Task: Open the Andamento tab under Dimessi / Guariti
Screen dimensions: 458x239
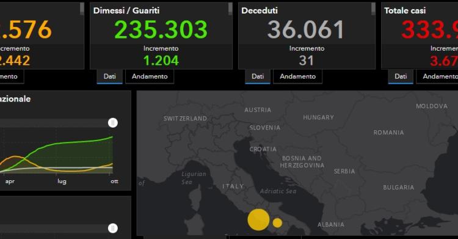Action: pos(150,76)
